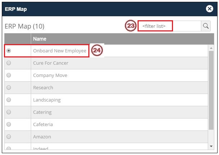
Task: Click the vertical scrollbar thumb
Action: pyautogui.click(x=211, y=90)
